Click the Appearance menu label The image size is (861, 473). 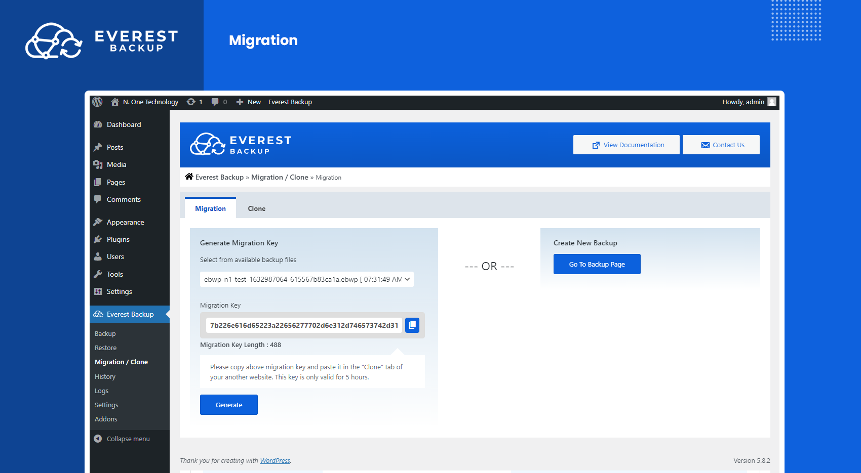click(x=126, y=222)
